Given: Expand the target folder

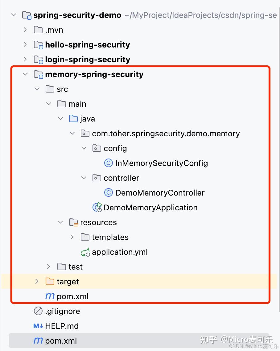Looking at the screenshot, I should pos(37,281).
